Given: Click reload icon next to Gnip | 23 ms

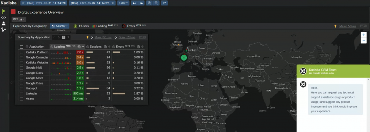Looking at the screenshot, I should 116,37.
